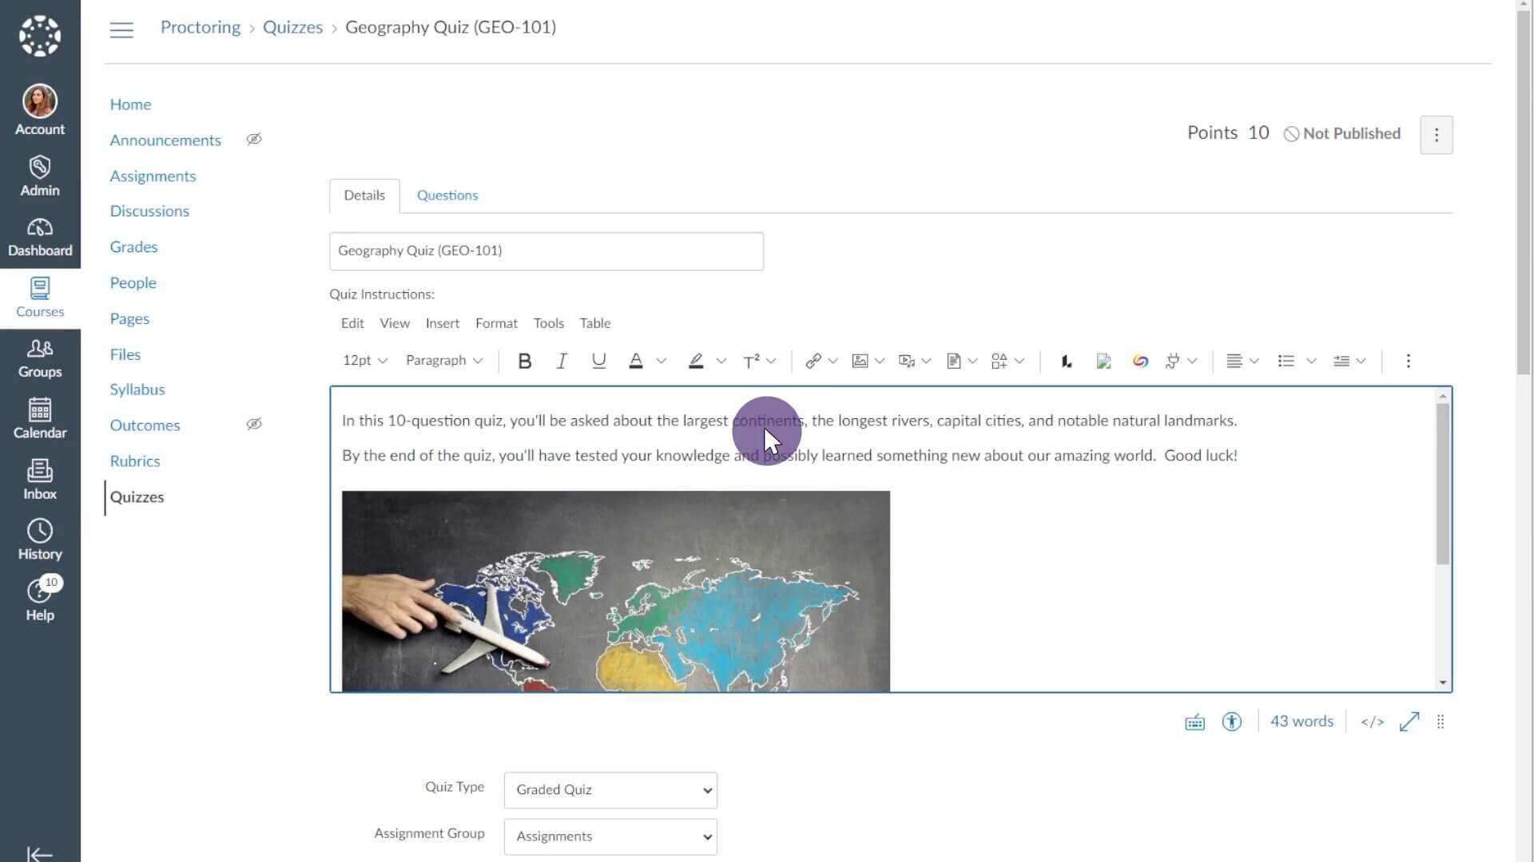The height and width of the screenshot is (862, 1534).
Task: Underline the selected text
Action: [598, 361]
